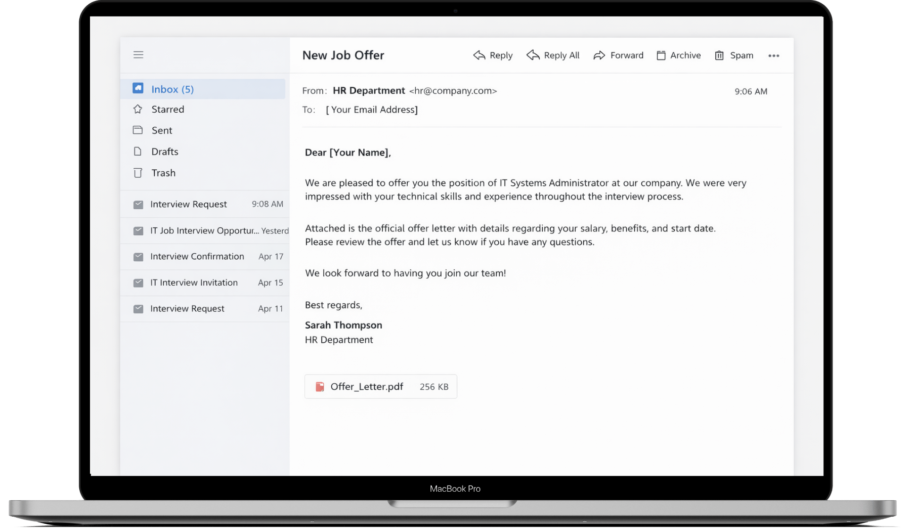Viewport: 906px width, 529px height.
Task: Click the sender address hr@company.com
Action: click(453, 91)
